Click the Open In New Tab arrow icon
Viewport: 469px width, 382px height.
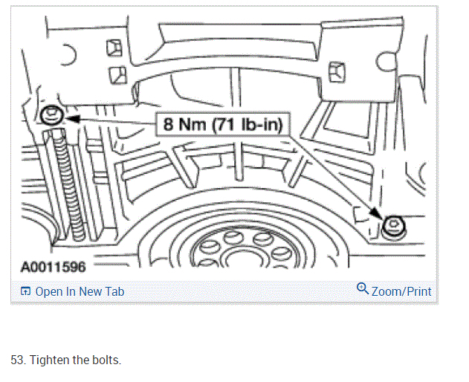pos(25,291)
